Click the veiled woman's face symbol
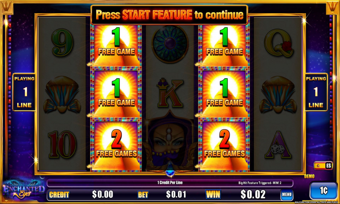This screenshot has height=204, width=340. pyautogui.click(x=170, y=143)
